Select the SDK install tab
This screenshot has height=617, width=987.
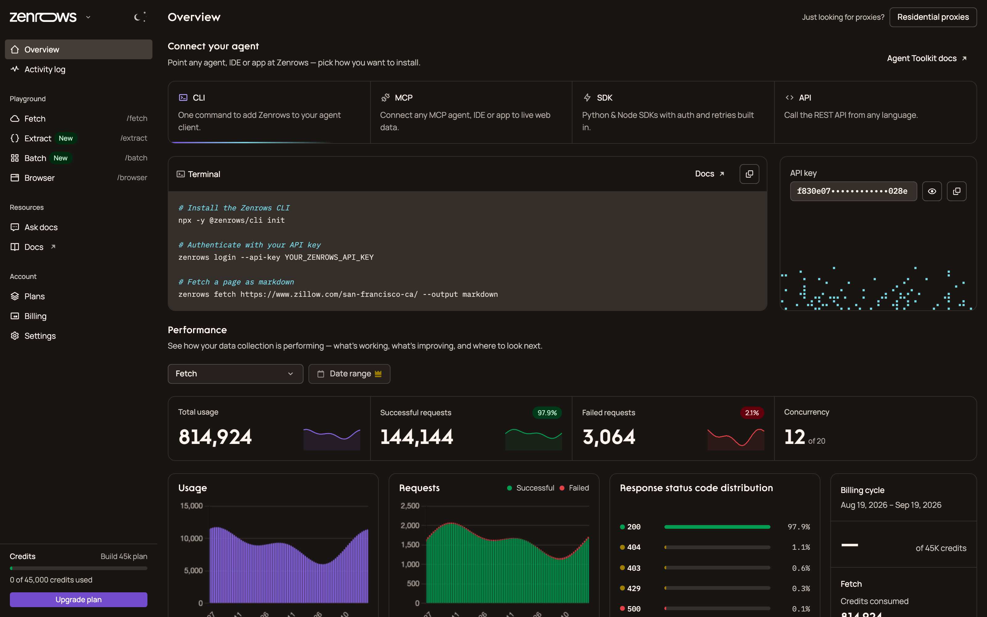[x=673, y=112]
